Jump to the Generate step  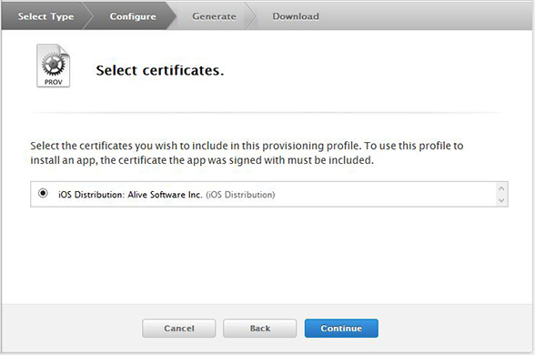[x=214, y=16]
